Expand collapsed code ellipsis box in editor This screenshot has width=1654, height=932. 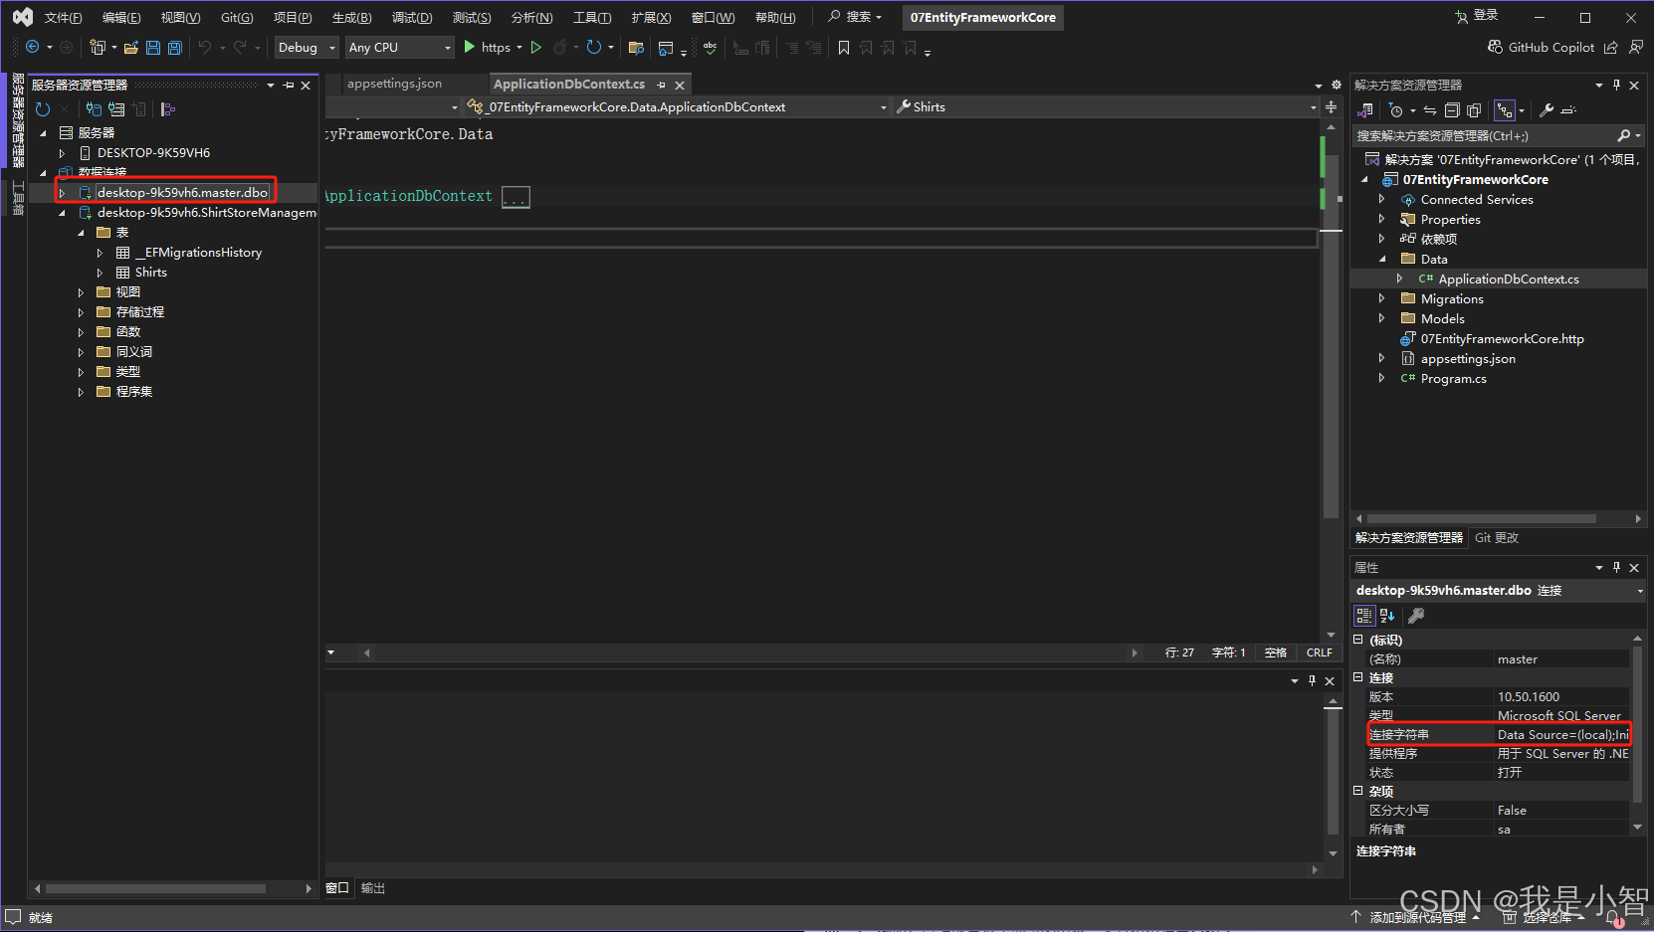coord(516,197)
